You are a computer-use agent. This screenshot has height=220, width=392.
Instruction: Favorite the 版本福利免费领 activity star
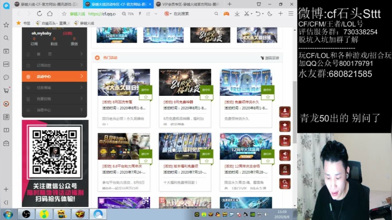(207, 161)
